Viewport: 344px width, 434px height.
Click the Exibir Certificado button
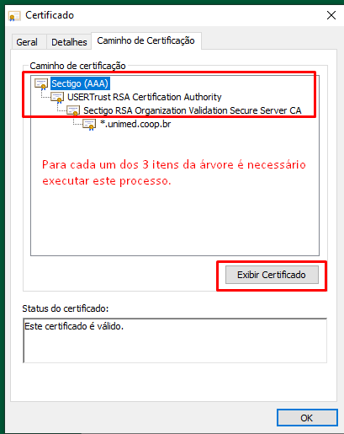pyautogui.click(x=272, y=275)
